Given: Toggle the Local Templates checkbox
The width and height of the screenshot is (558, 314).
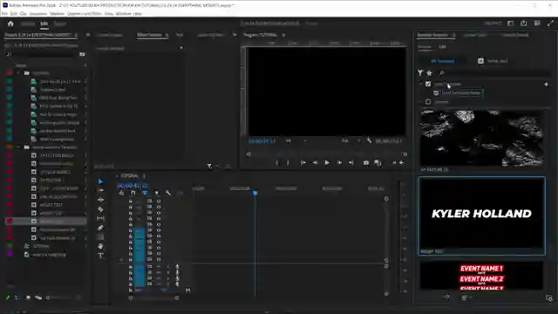Looking at the screenshot, I should (x=428, y=84).
